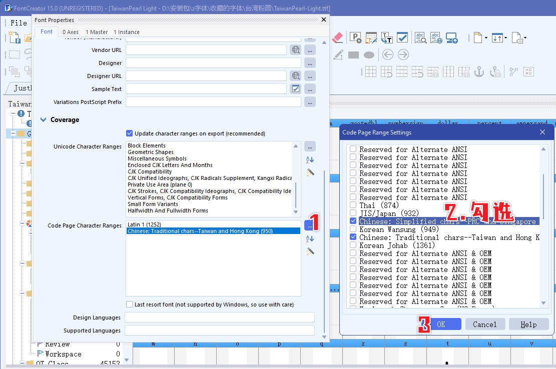Screen dimensions: 556x369
Task: Click magic wand beside Code Page Ranges
Action: pyautogui.click(x=310, y=251)
